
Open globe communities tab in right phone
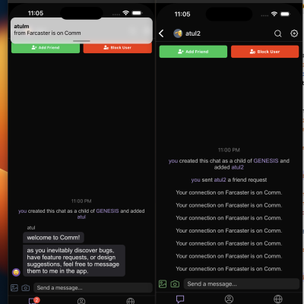pyautogui.click(x=278, y=299)
